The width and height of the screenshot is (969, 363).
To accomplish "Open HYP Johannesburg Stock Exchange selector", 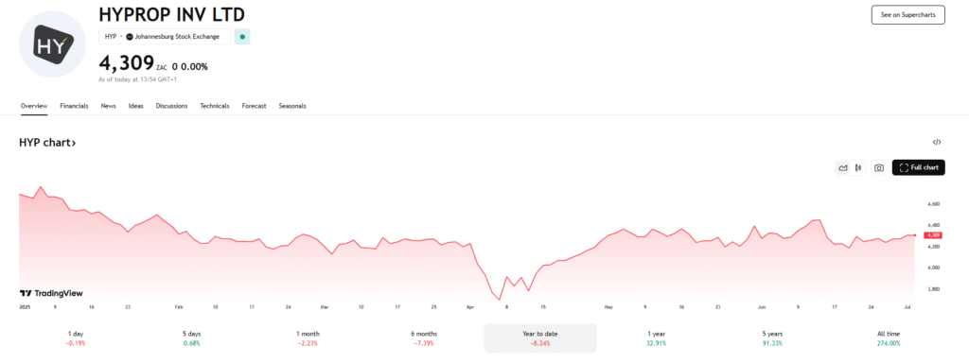I will pyautogui.click(x=165, y=37).
